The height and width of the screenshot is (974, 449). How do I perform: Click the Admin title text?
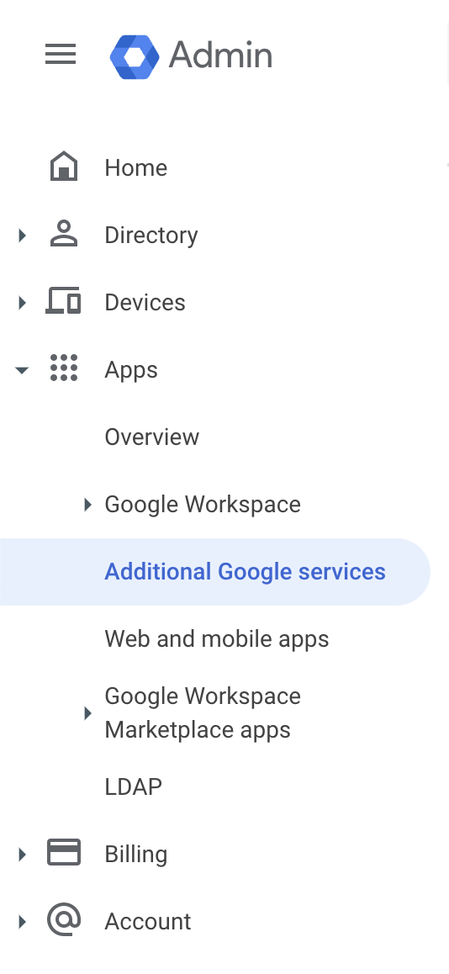coord(220,56)
